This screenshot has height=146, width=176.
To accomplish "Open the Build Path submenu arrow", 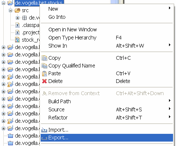I will click(x=170, y=101).
